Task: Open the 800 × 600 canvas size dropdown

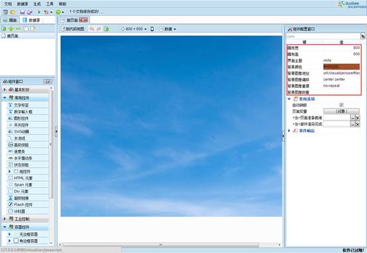Action: pyautogui.click(x=134, y=29)
